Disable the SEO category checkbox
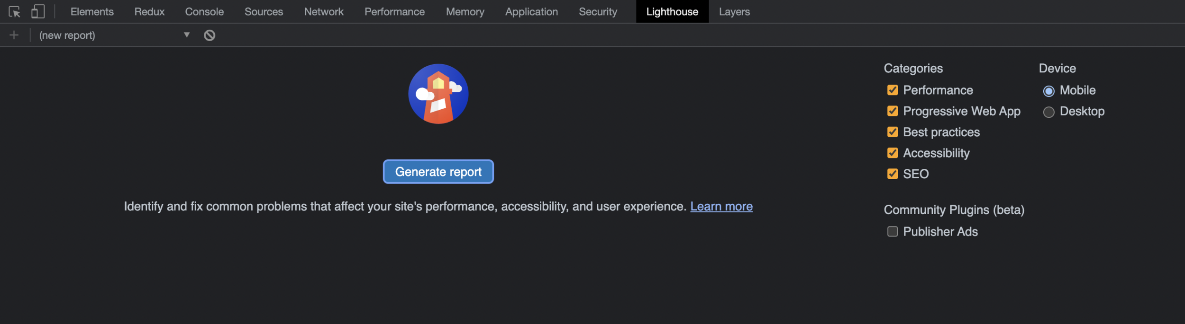 point(893,174)
